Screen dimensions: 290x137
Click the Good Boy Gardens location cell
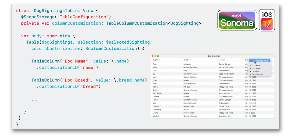click(226, 74)
